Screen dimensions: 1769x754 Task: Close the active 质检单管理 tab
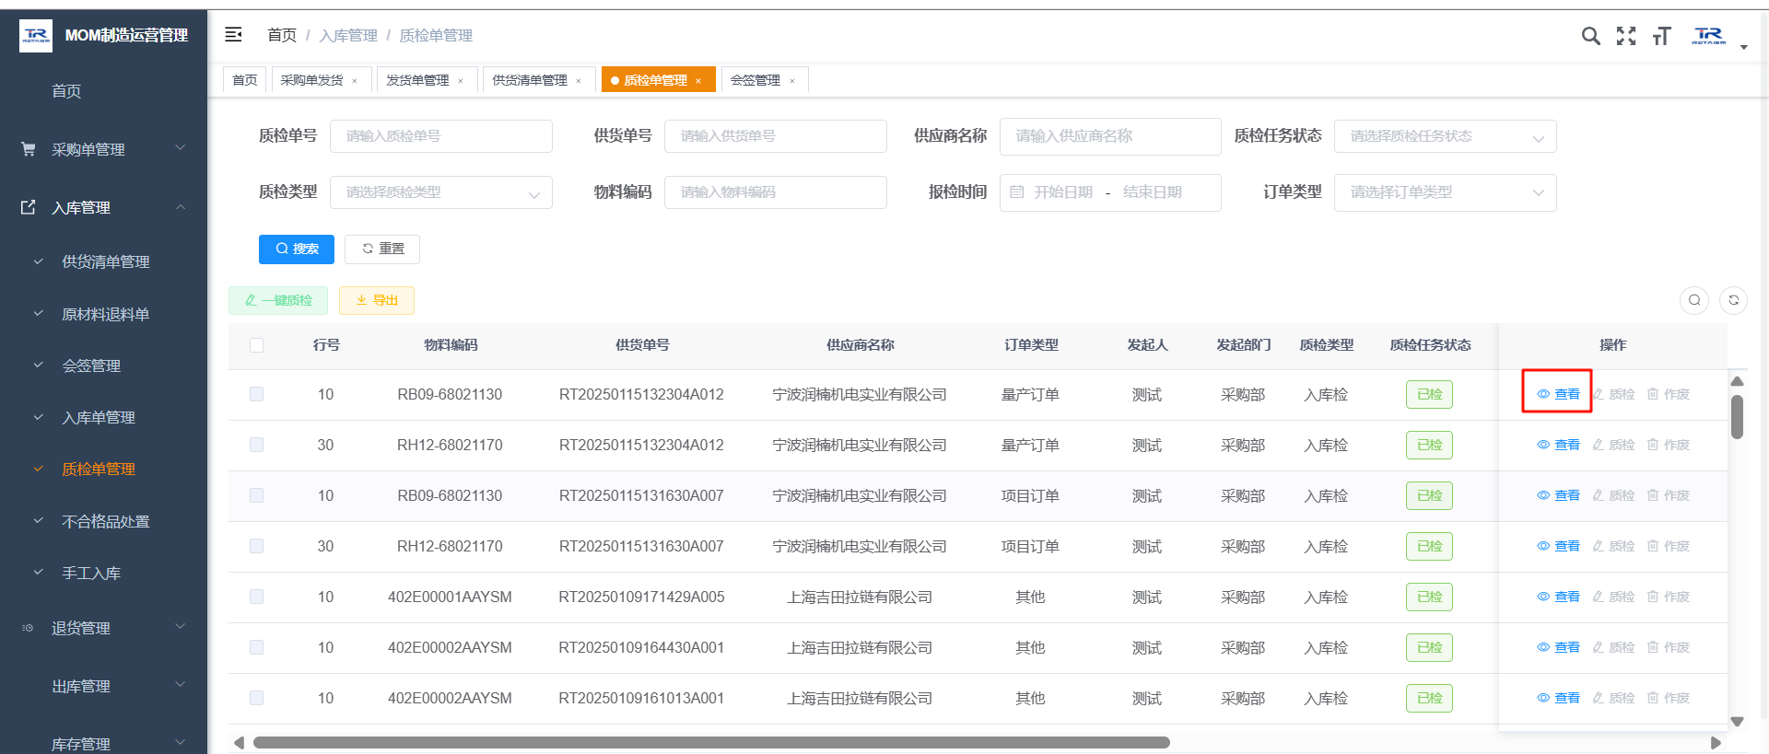(698, 81)
